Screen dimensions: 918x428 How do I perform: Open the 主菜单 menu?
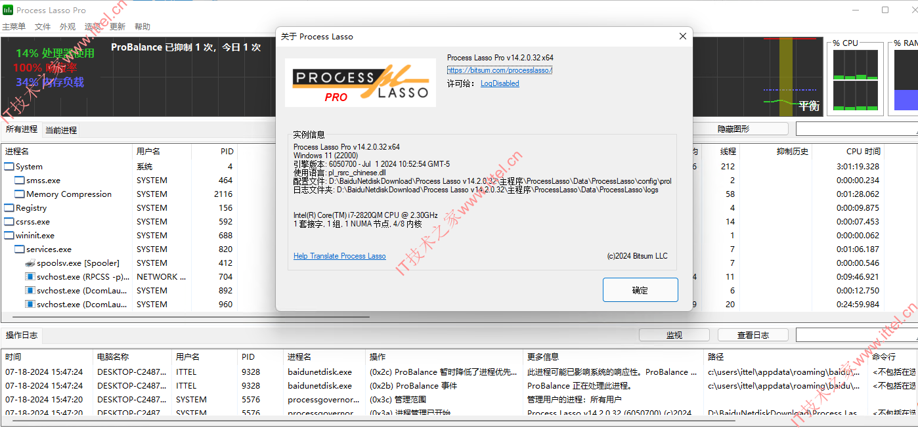tap(14, 27)
